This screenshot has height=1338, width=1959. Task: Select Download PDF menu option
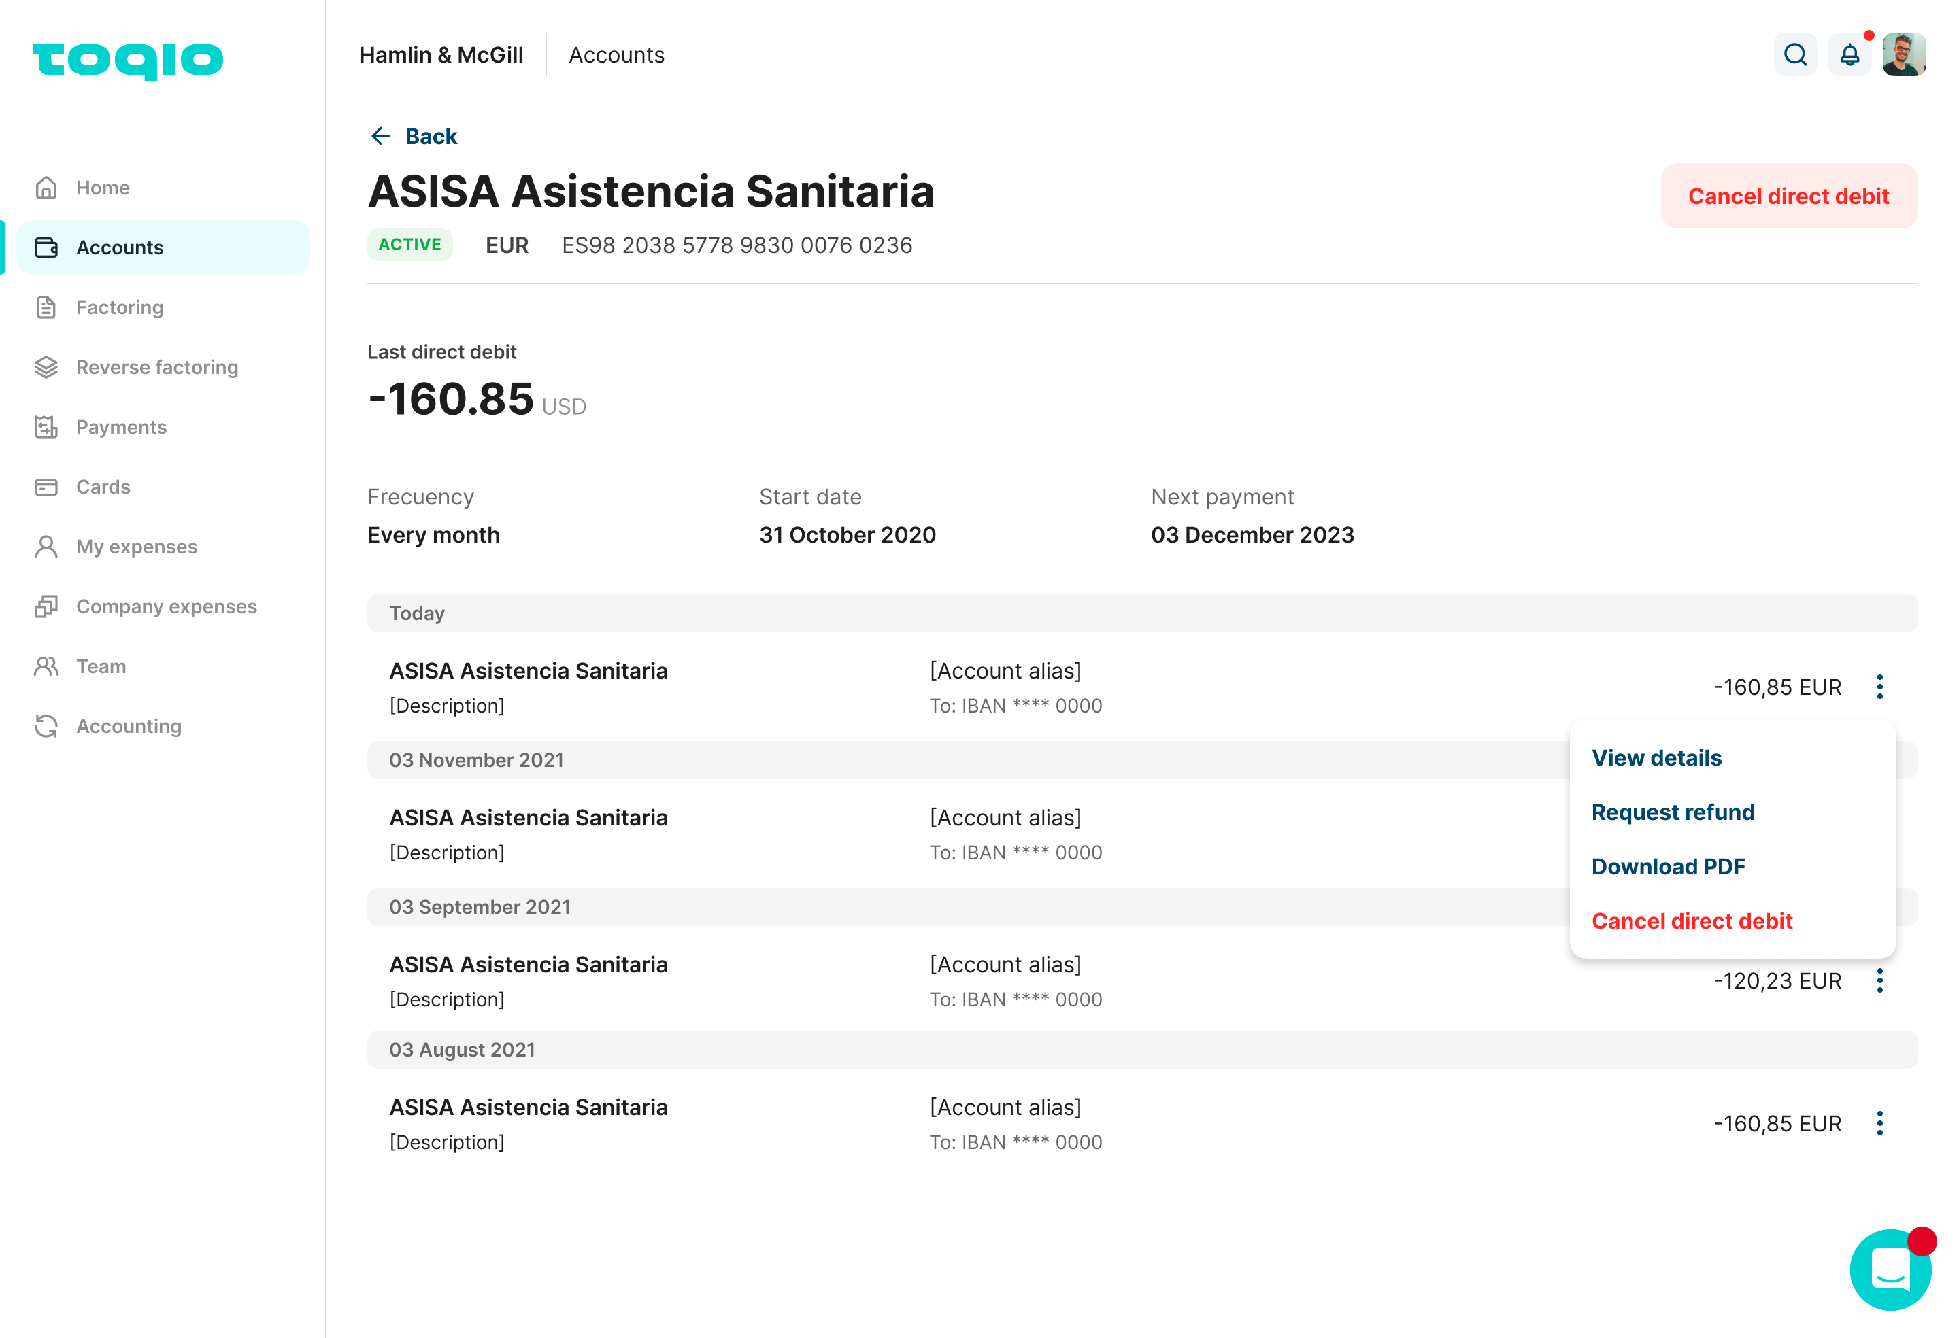1667,866
